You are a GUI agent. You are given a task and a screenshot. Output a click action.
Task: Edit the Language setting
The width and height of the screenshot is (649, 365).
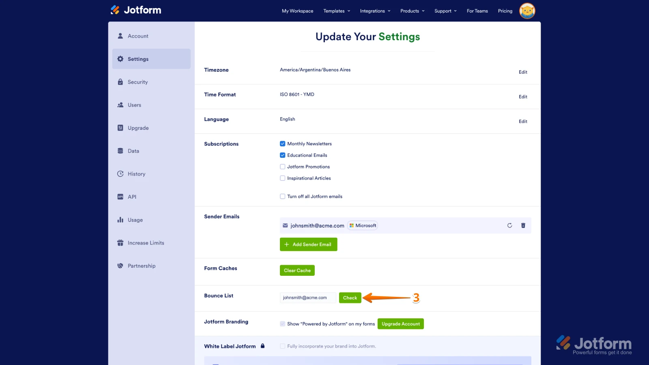tap(523, 122)
